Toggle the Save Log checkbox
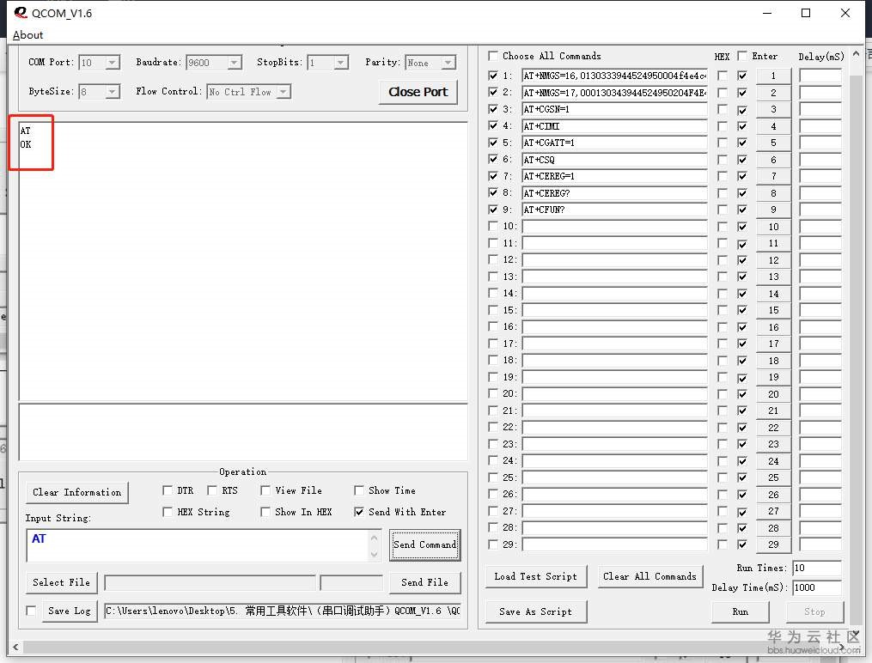 pos(32,611)
